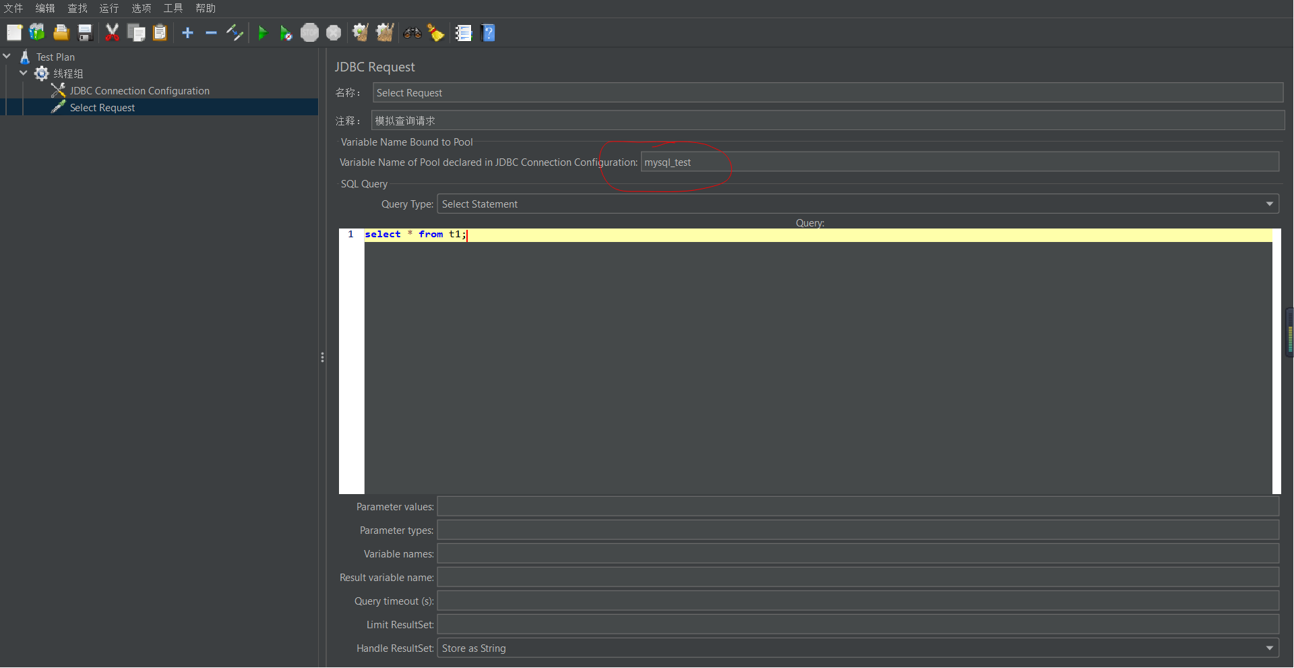The height and width of the screenshot is (668, 1294).
Task: Open the 查找 menu
Action: click(78, 8)
